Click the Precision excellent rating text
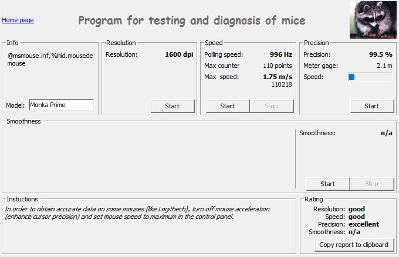Screen dimensions: 399x257 (364, 224)
